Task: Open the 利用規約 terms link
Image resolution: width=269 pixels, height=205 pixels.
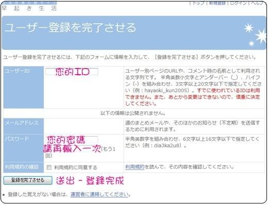Action: (134, 167)
